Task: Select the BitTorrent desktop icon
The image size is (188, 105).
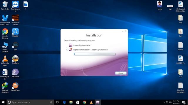Action: pos(15,73)
